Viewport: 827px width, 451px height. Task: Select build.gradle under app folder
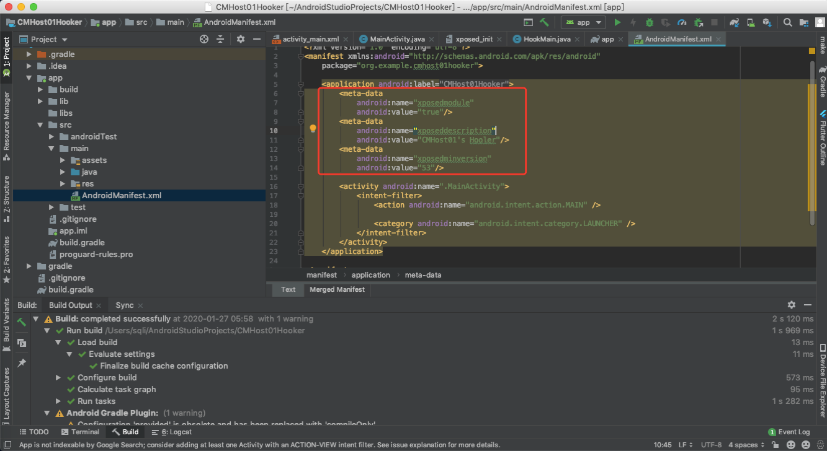tap(82, 242)
